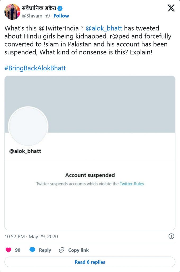Screen dimensions: 180x272
Task: Click the Account suspended heading in image
Action: 90,175
